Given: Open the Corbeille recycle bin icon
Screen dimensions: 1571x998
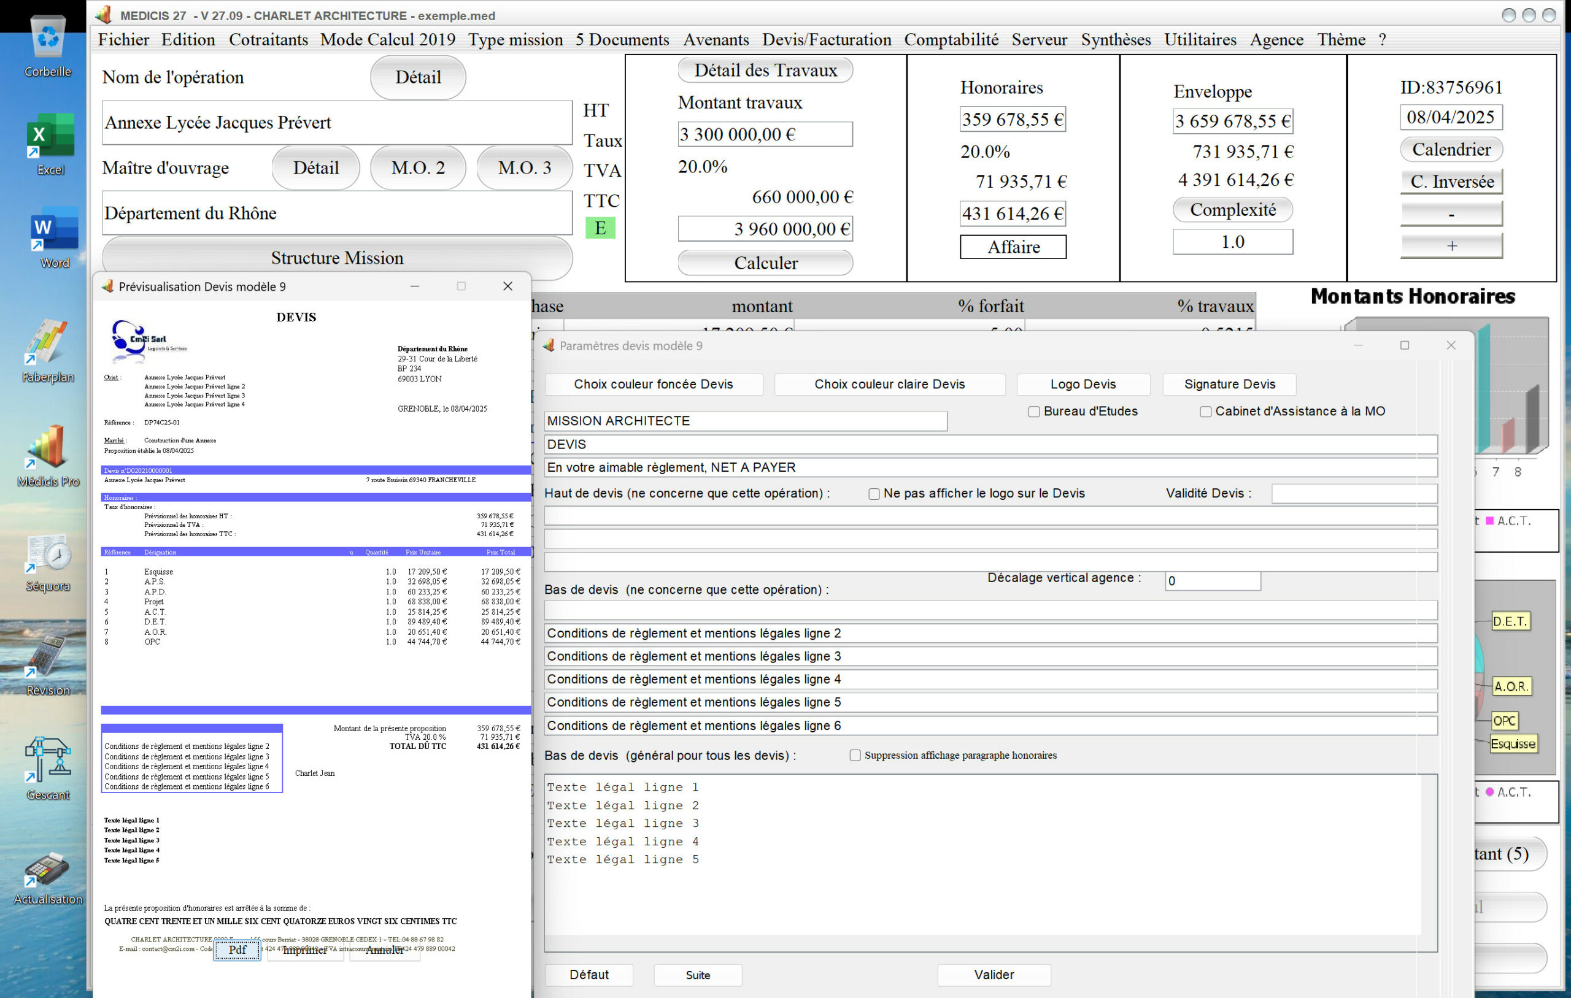Looking at the screenshot, I should [x=48, y=44].
